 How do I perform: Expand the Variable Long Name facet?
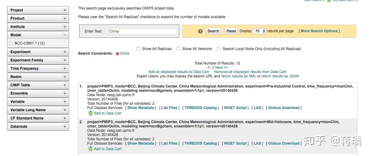65,110
